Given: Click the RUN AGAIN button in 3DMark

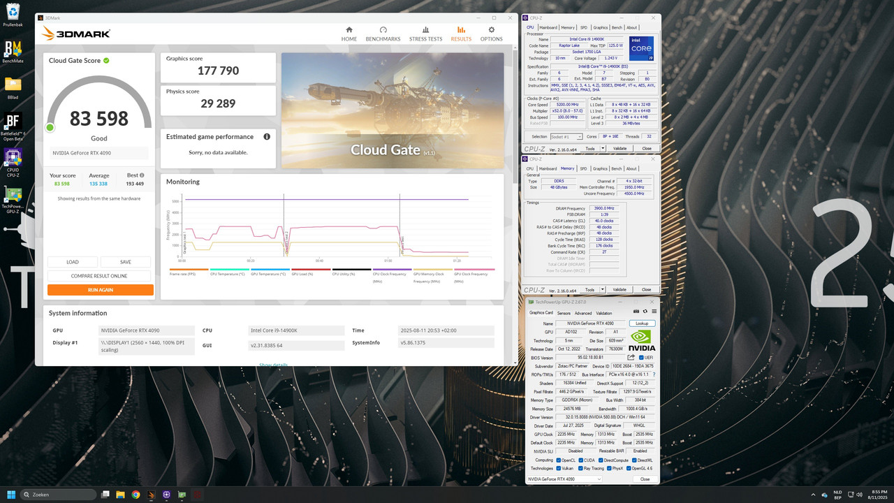Looking at the screenshot, I should pyautogui.click(x=101, y=289).
